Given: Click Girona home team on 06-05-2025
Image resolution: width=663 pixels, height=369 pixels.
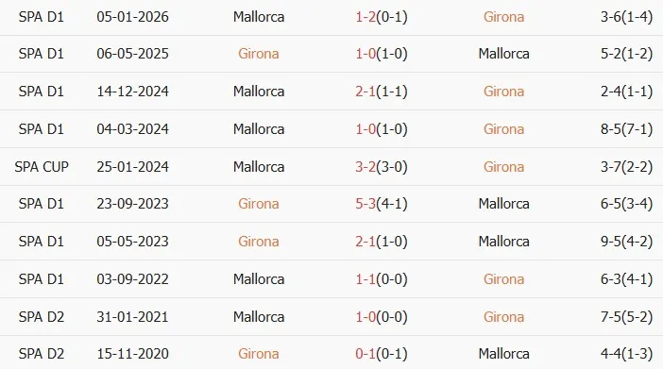Looking at the screenshot, I should pos(259,54).
